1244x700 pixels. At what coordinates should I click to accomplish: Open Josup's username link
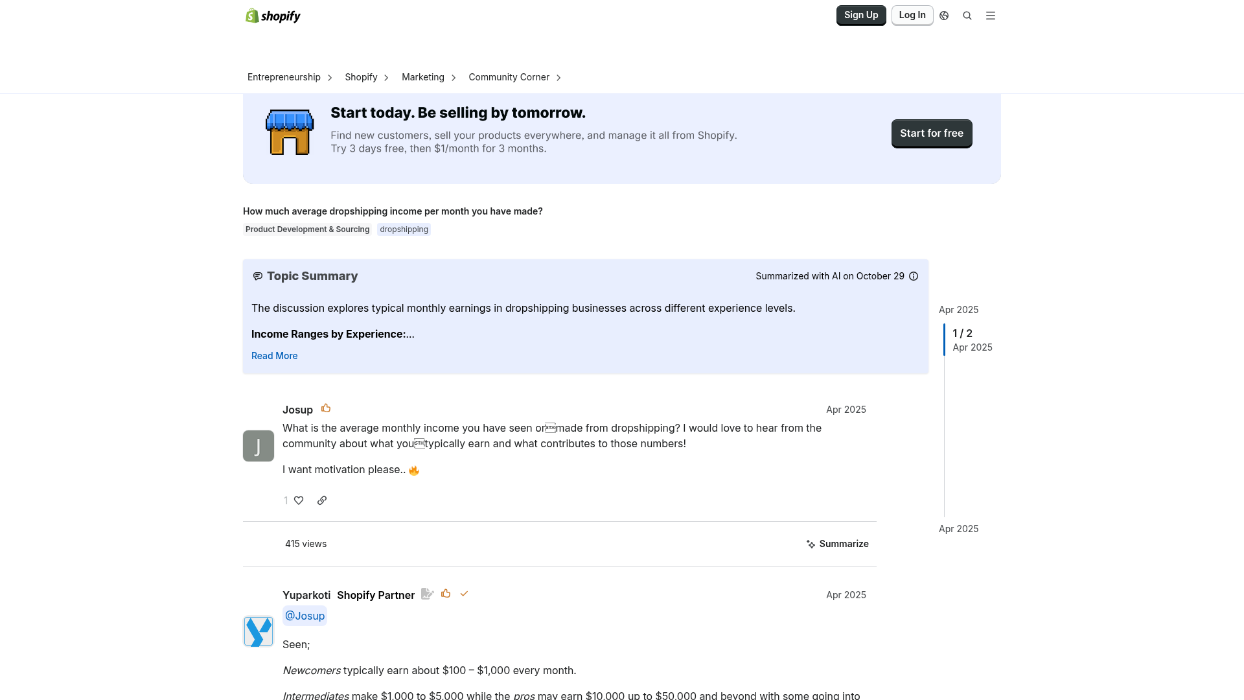click(297, 410)
